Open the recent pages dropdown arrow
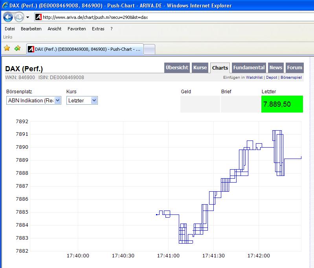 click(28, 17)
